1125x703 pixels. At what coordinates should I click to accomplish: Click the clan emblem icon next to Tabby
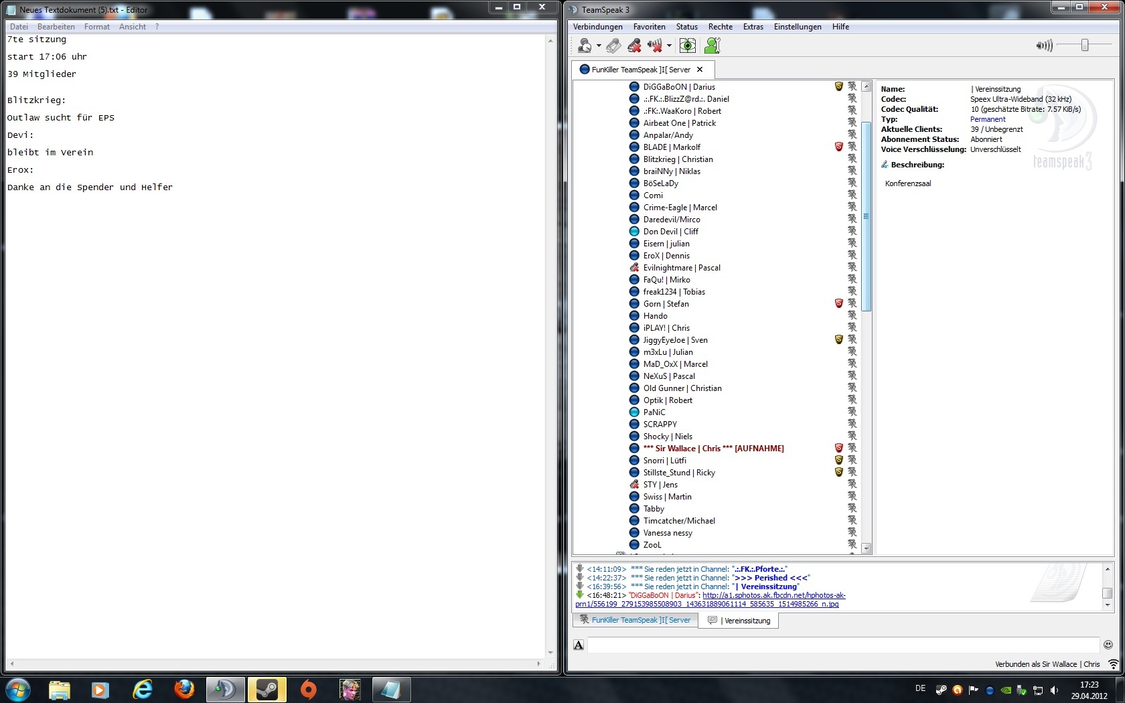(852, 508)
